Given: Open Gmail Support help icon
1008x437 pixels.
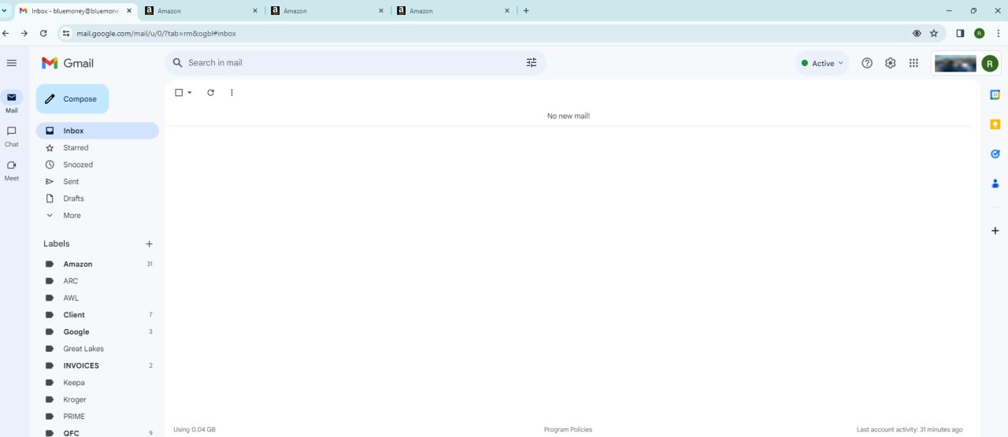Looking at the screenshot, I should (867, 63).
